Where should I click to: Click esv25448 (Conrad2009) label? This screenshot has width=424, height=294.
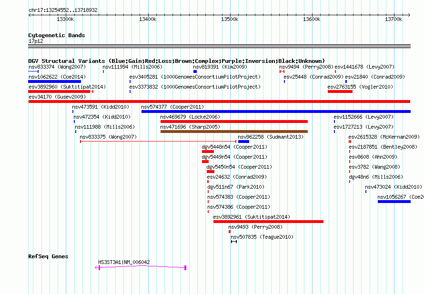(313, 77)
